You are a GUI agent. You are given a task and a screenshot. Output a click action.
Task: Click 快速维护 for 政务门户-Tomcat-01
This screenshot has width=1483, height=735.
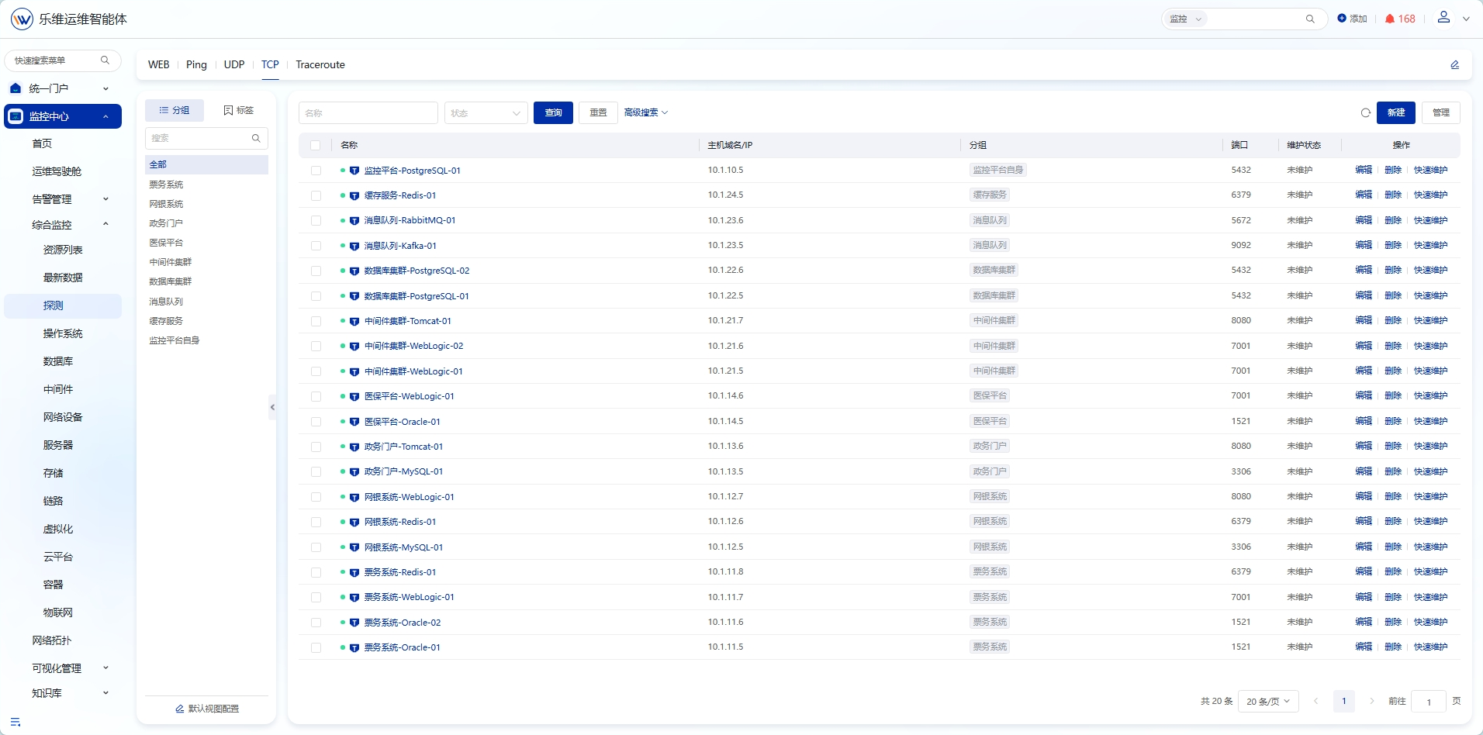(x=1430, y=447)
